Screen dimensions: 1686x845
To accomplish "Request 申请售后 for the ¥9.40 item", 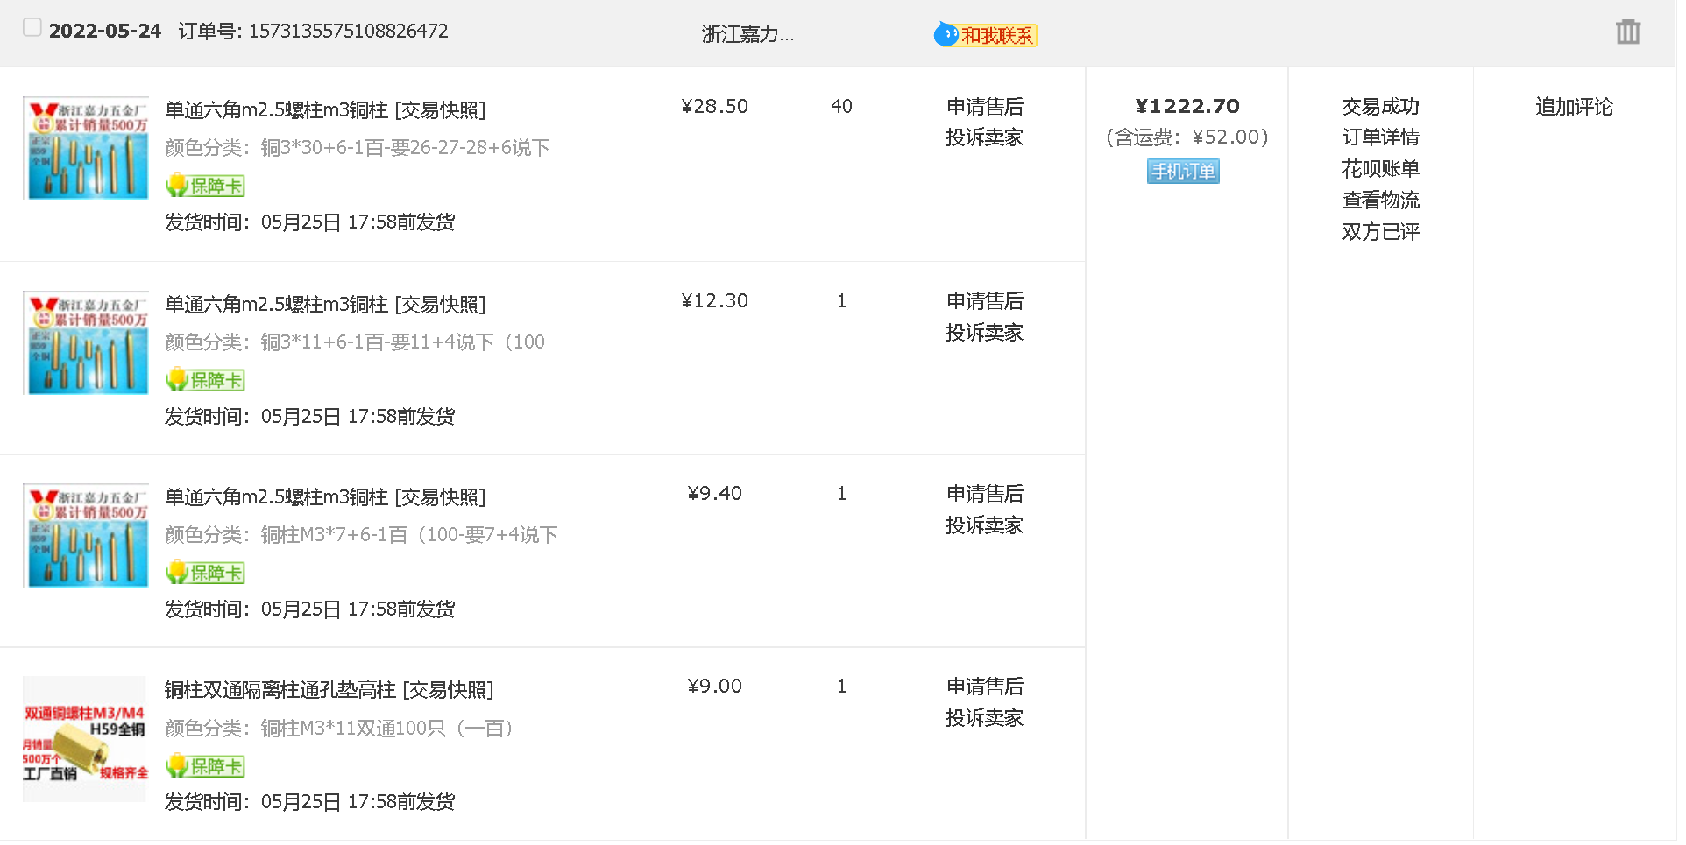I will click(x=984, y=494).
